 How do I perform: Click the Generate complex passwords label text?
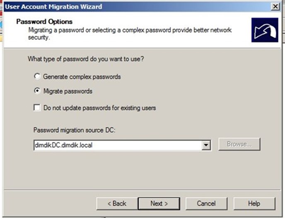[x=82, y=77]
